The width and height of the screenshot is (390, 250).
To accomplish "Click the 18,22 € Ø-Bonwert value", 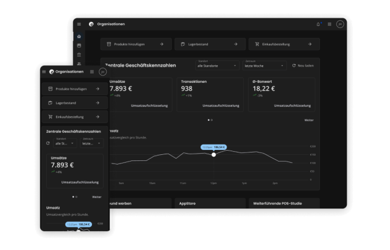I will pyautogui.click(x=264, y=89).
